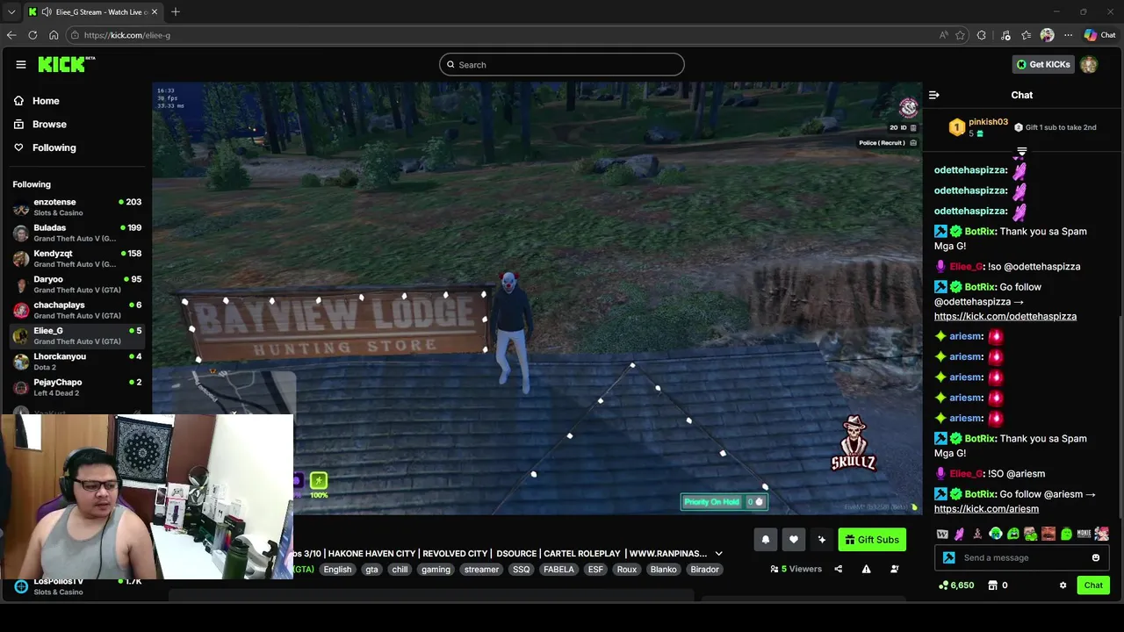Select the gaming tag
This screenshot has height=632, width=1124.
[436, 570]
